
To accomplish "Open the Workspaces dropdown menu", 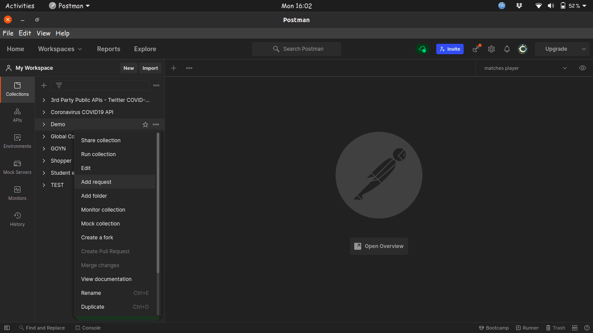I will (x=60, y=49).
